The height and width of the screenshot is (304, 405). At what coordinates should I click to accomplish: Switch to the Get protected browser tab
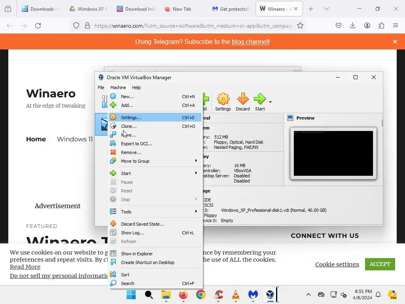(x=231, y=9)
